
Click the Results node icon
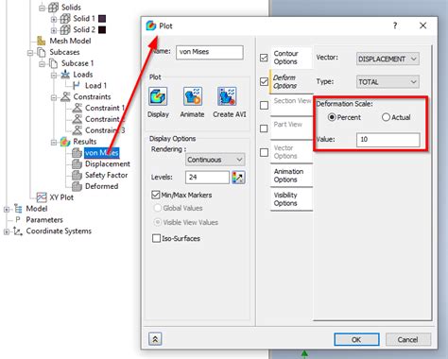(65, 142)
